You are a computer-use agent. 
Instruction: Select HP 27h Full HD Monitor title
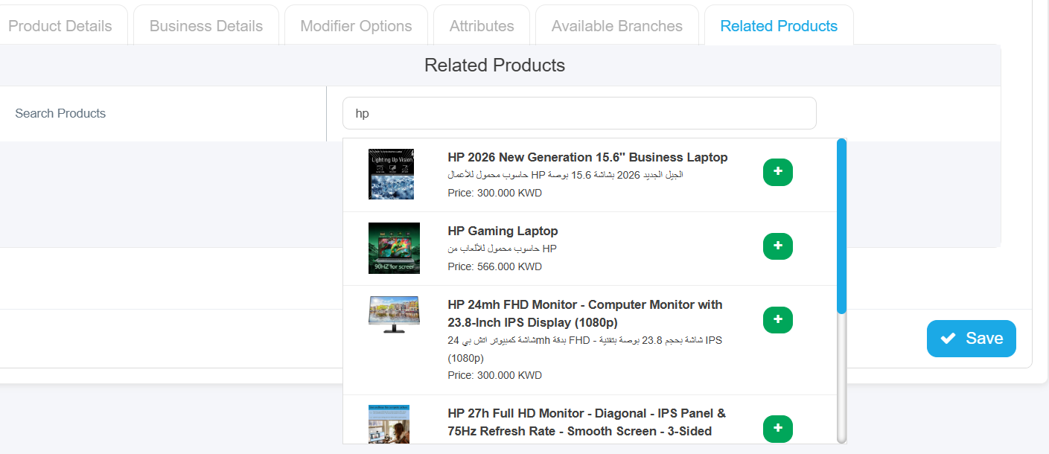pos(587,422)
